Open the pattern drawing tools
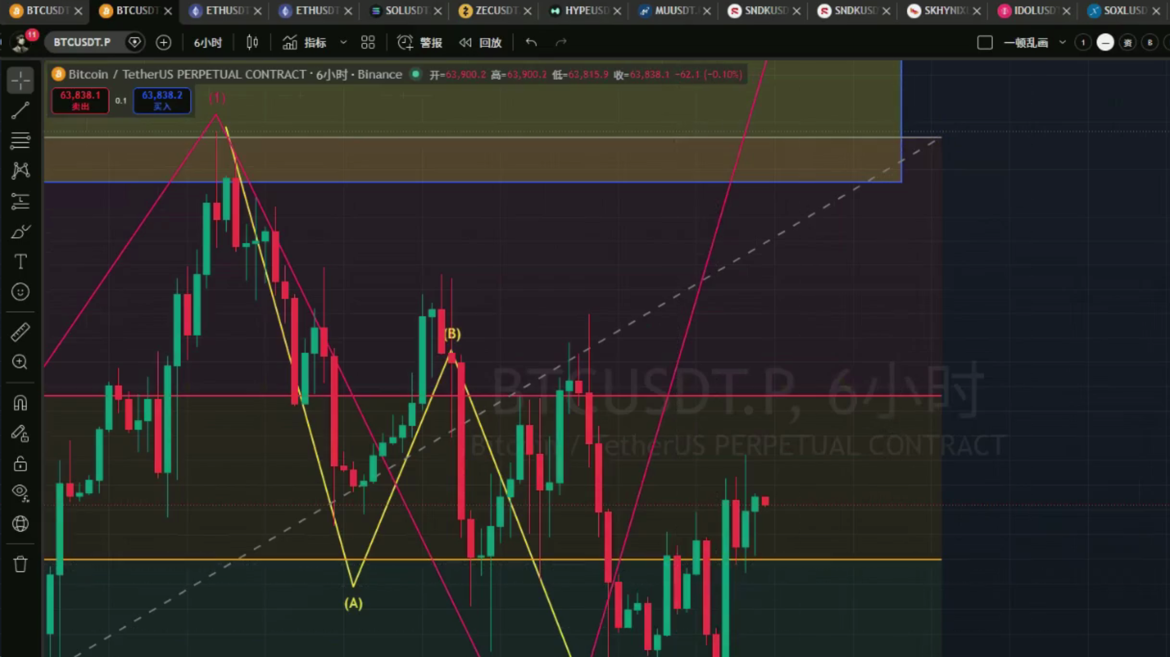This screenshot has height=657, width=1170. [20, 171]
